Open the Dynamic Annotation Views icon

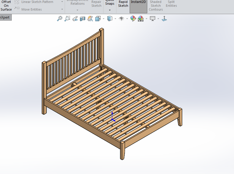90,19
